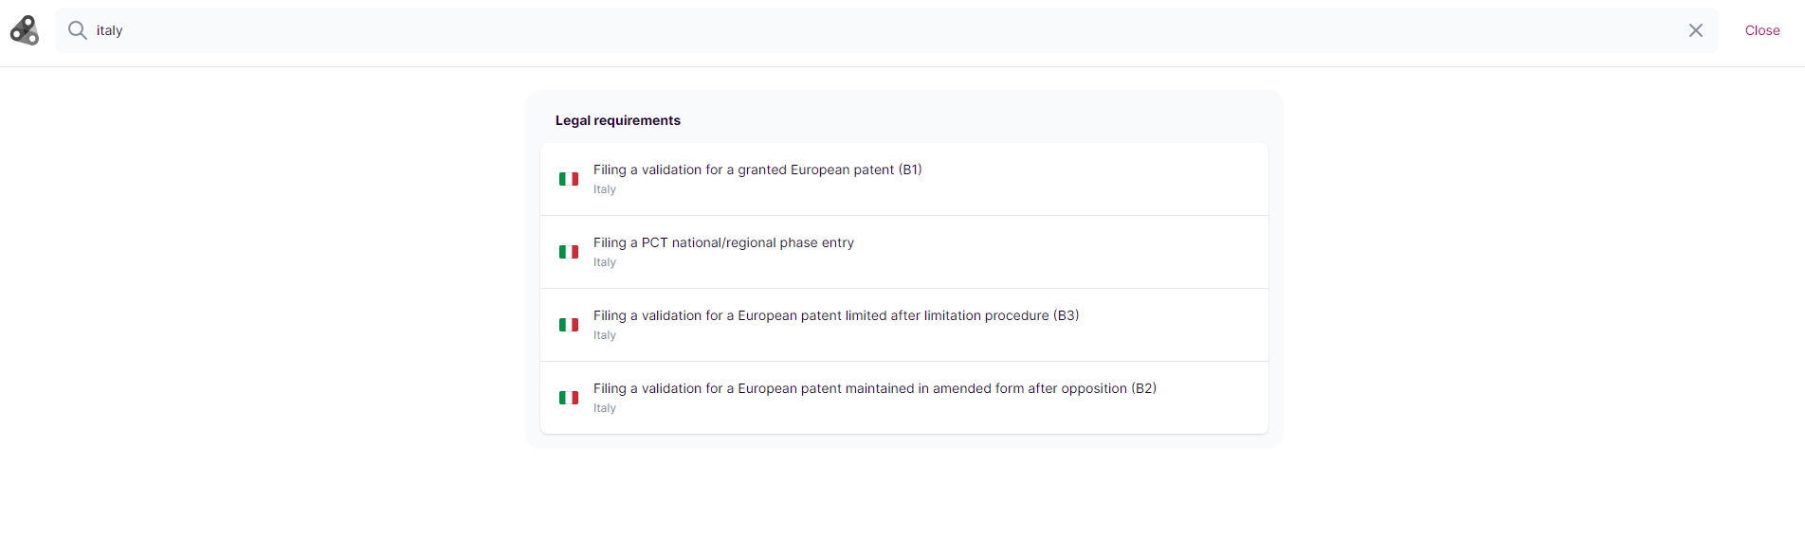This screenshot has height=536, width=1805.
Task: Click the magnifying glass search icon
Action: (78, 30)
